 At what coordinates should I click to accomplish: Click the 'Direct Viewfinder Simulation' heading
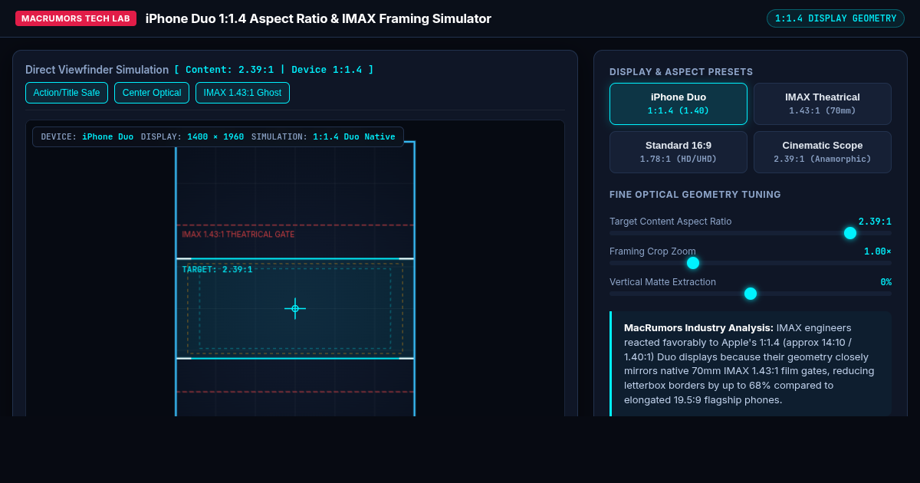pos(97,70)
